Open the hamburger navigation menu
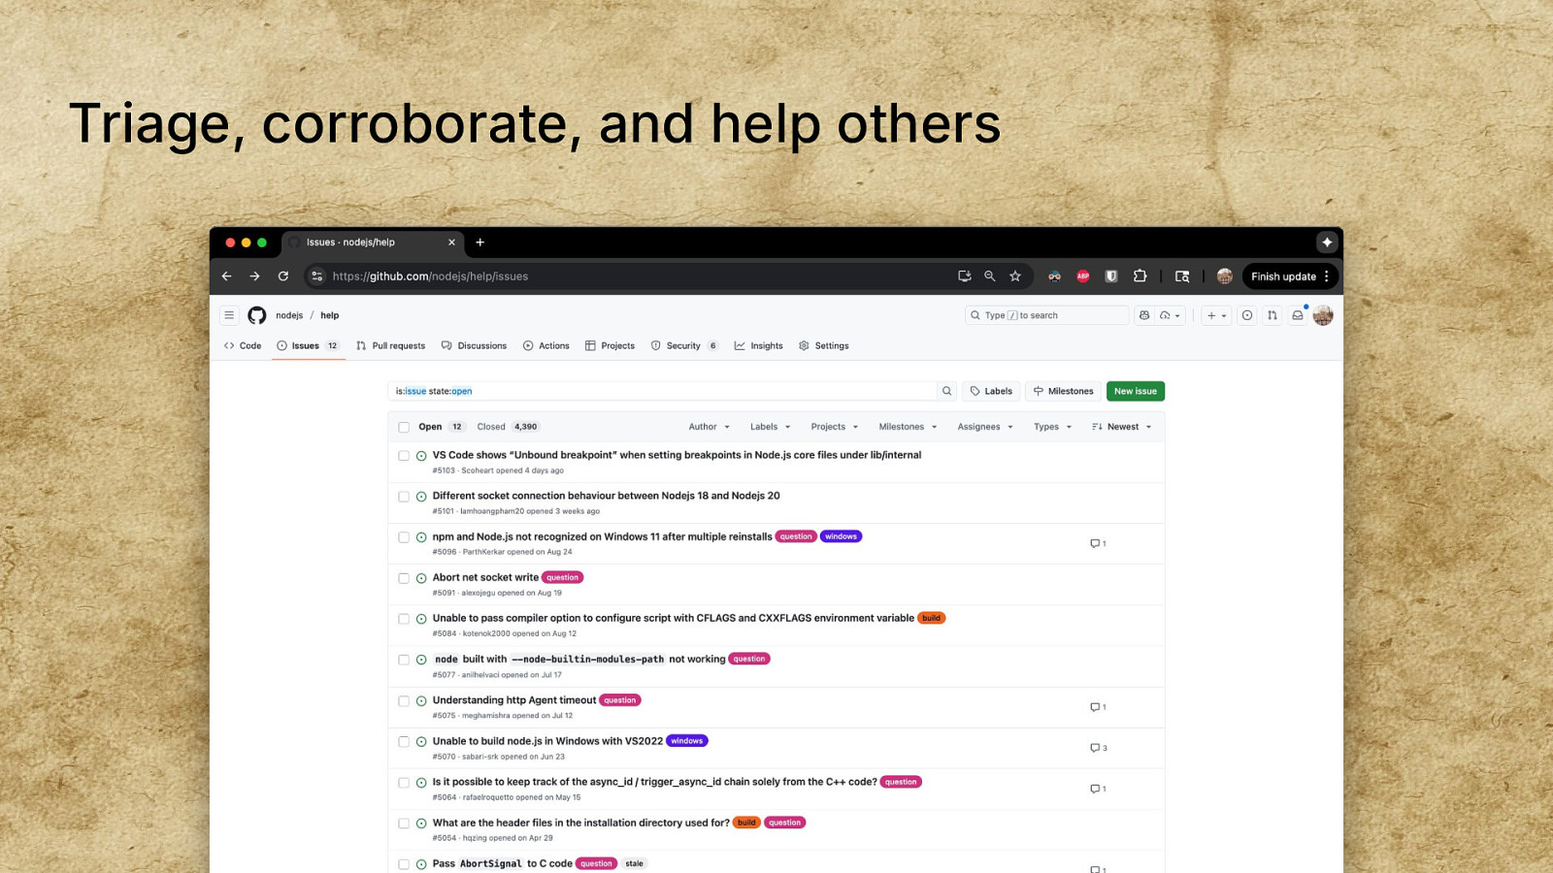 229,315
